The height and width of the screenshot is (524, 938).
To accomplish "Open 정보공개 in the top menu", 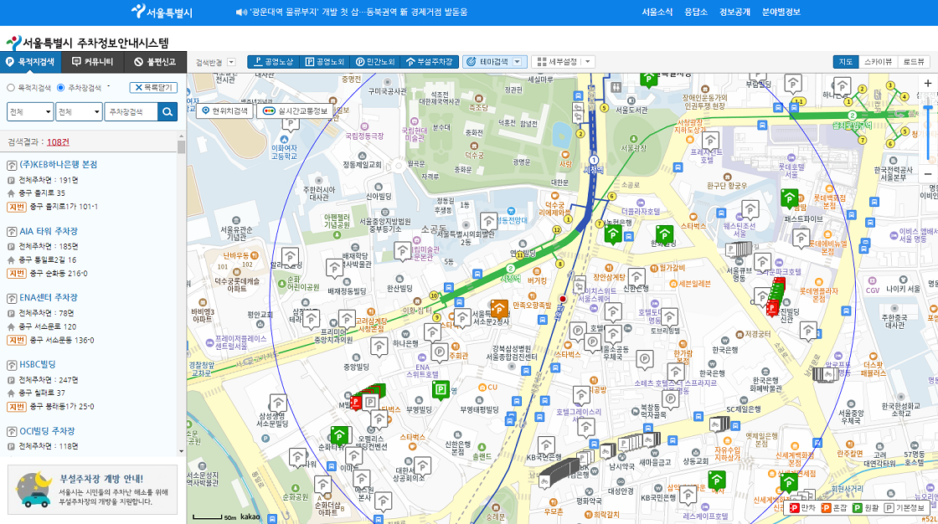I will click(x=734, y=12).
